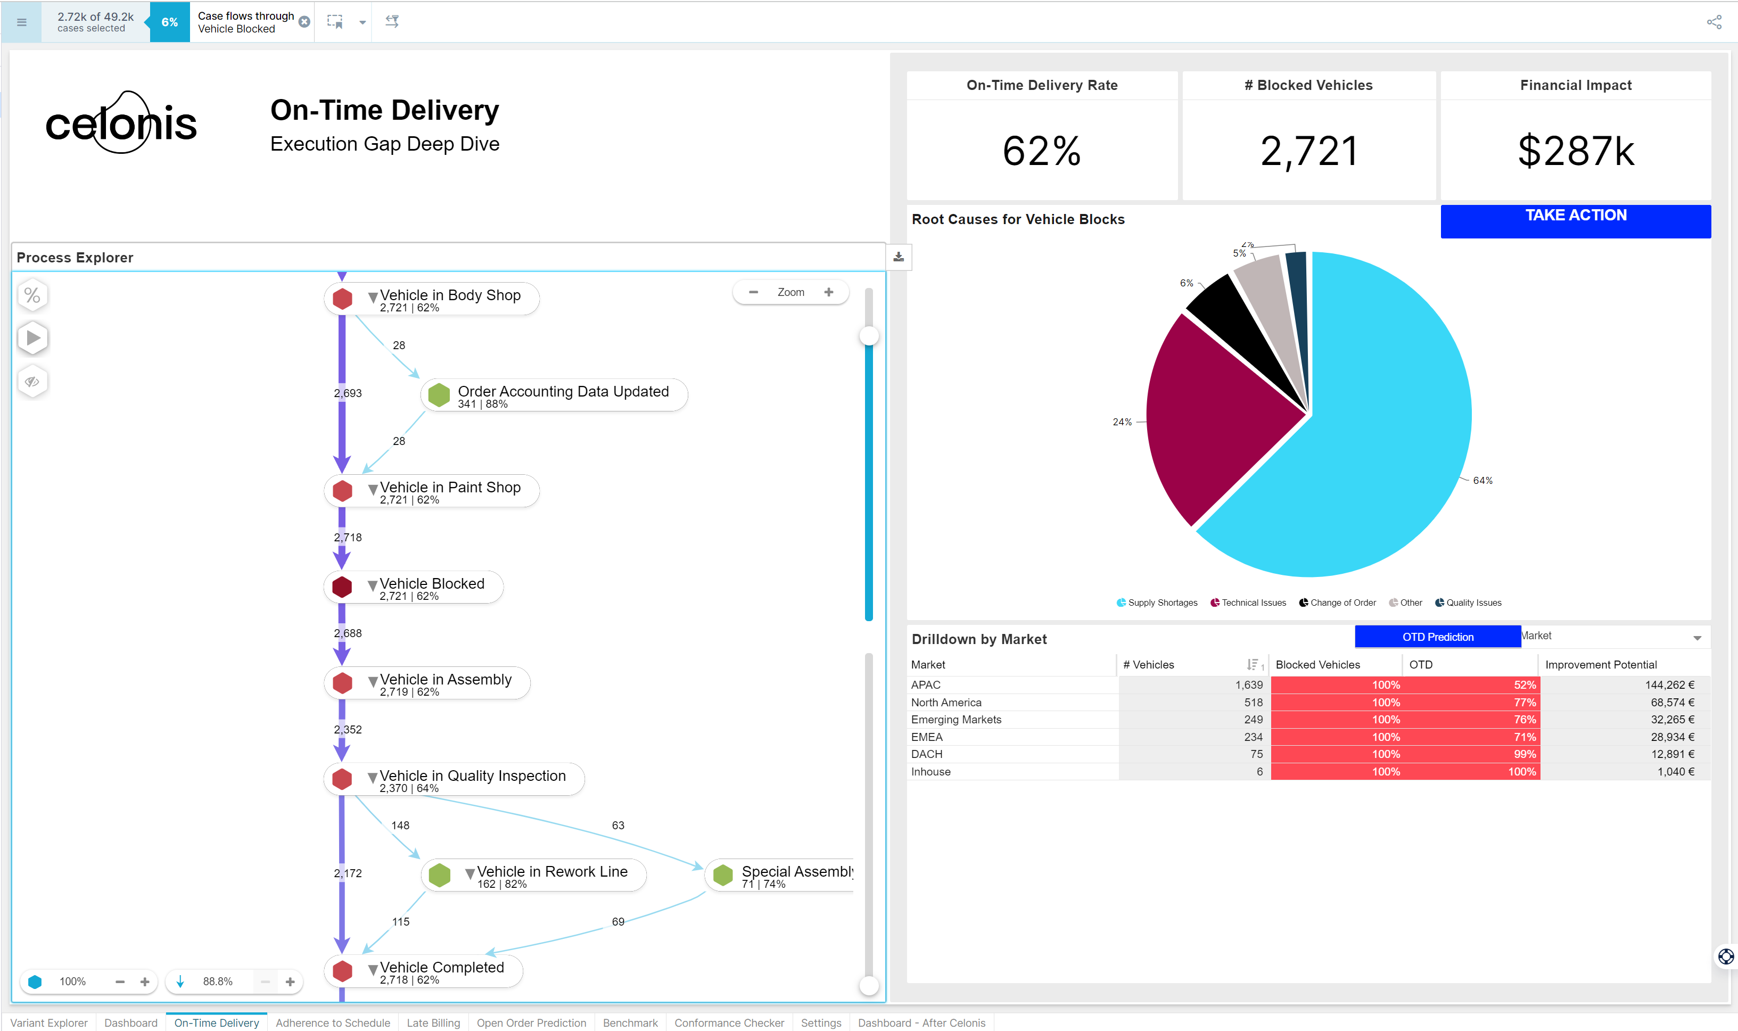The width and height of the screenshot is (1738, 1031).
Task: Switch to the Dashboard tab
Action: pos(130,1022)
